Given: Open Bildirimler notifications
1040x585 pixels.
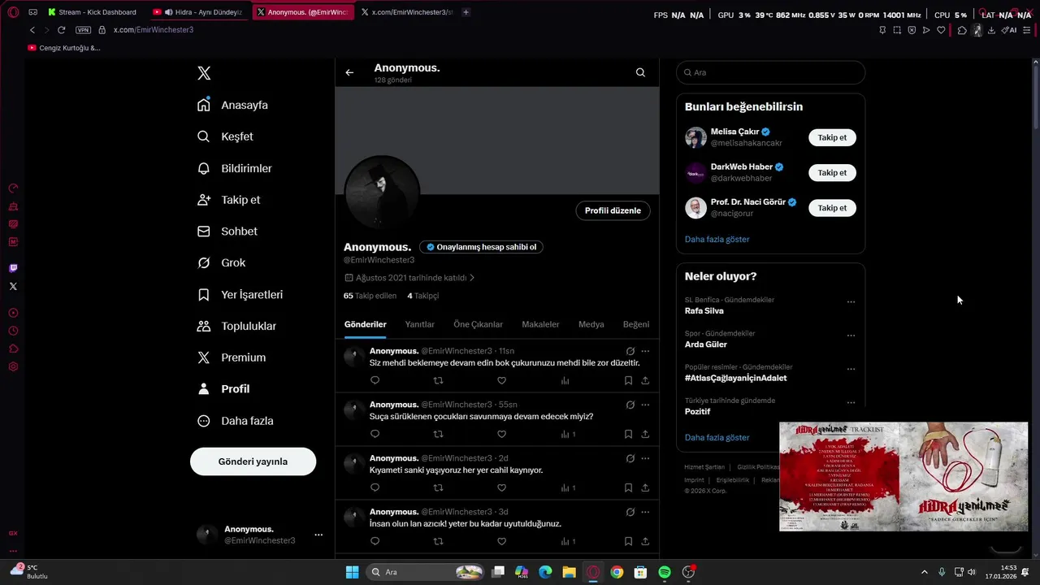Looking at the screenshot, I should point(235,168).
